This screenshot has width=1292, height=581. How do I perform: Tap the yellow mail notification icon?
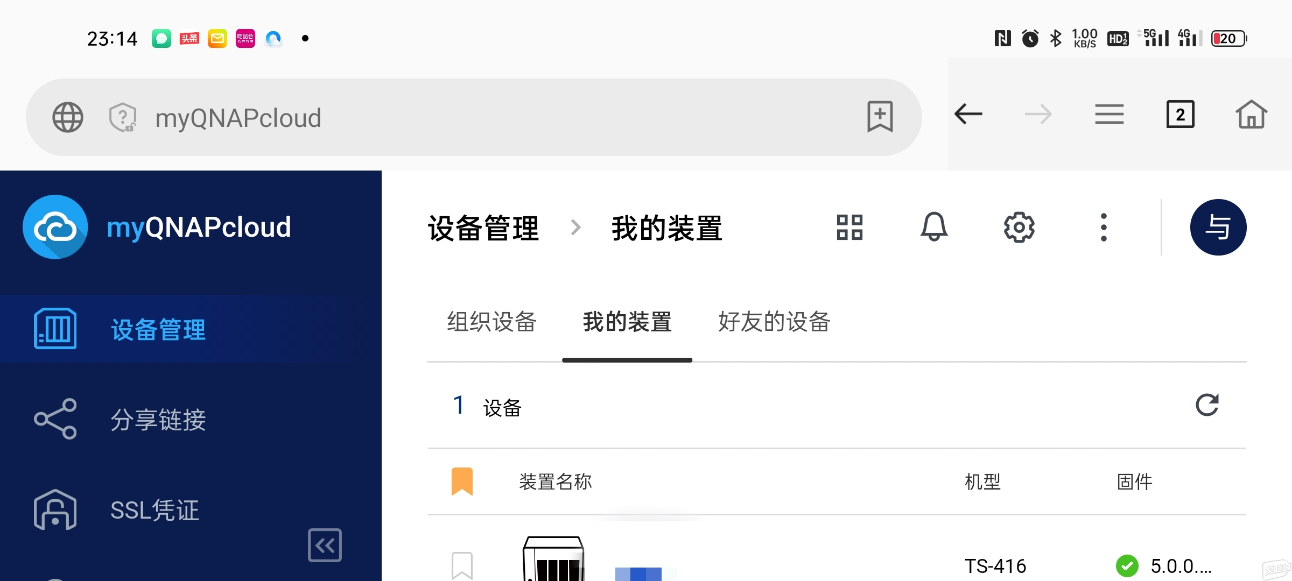click(x=217, y=38)
